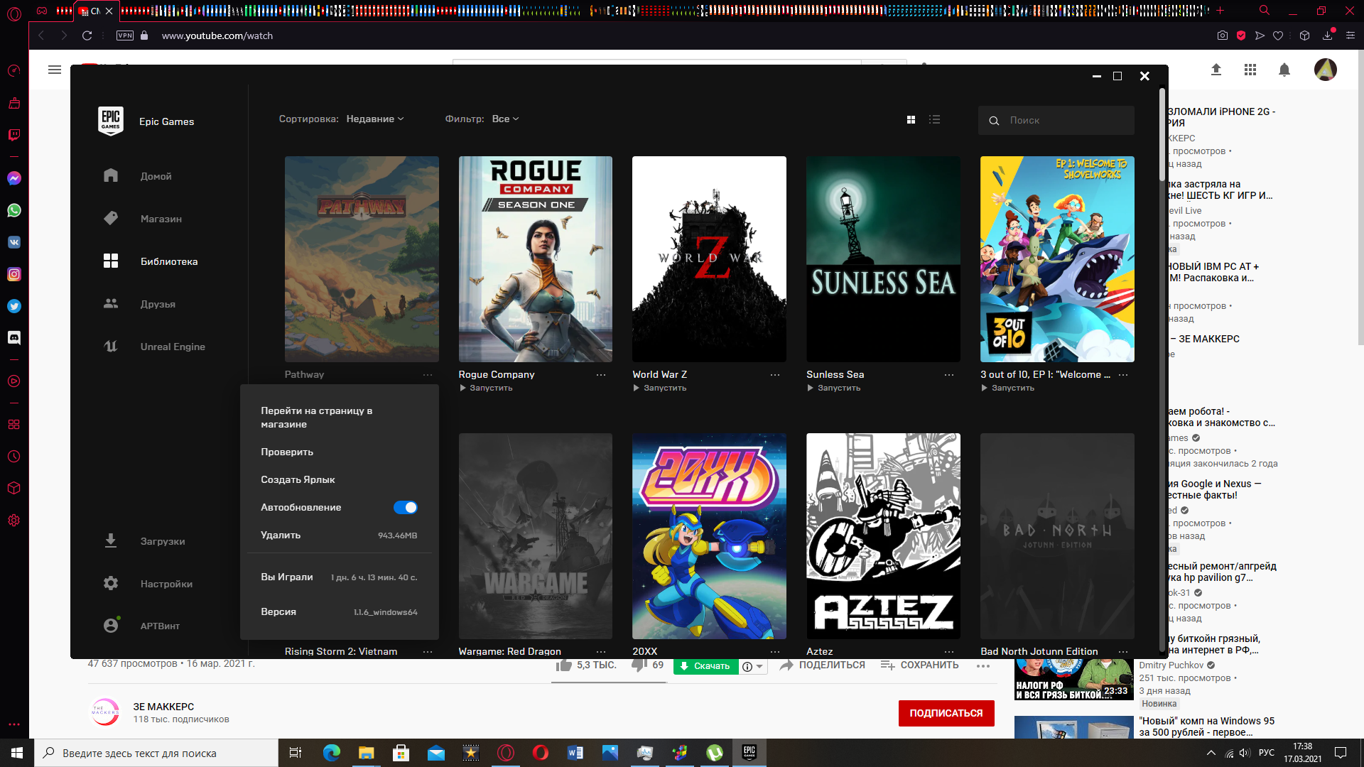Click YouTube upload video icon
This screenshot has height=767, width=1364.
pyautogui.click(x=1216, y=70)
